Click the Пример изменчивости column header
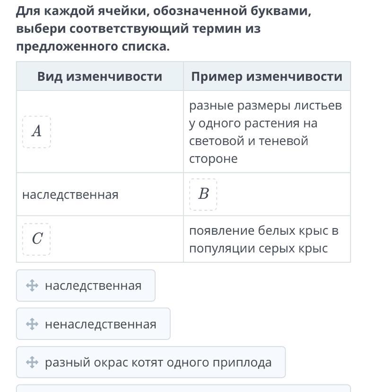The width and height of the screenshot is (366, 392). (x=267, y=76)
